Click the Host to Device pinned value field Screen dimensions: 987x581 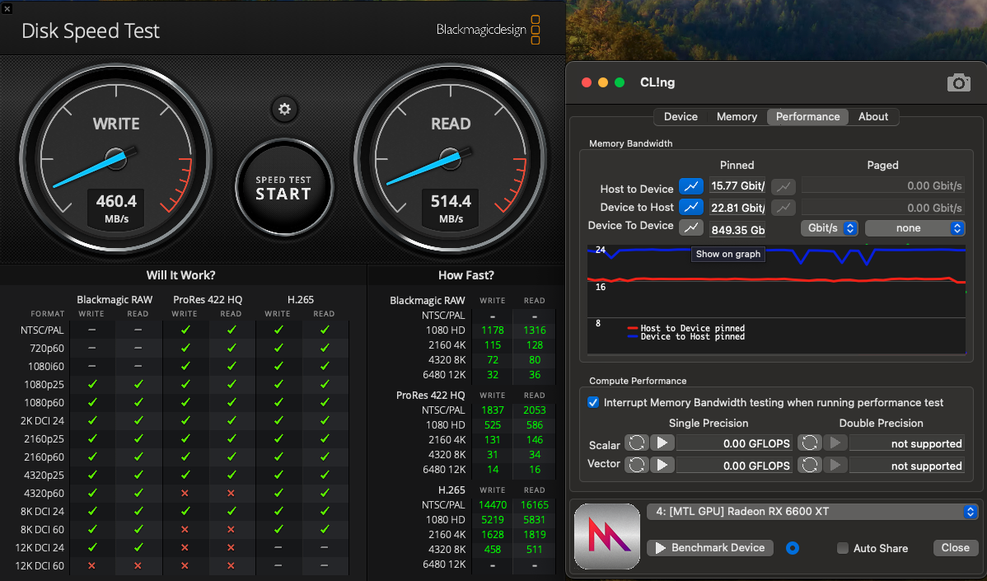coord(737,185)
